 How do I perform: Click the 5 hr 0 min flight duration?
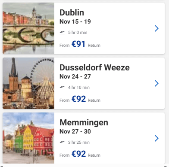pos(78,33)
